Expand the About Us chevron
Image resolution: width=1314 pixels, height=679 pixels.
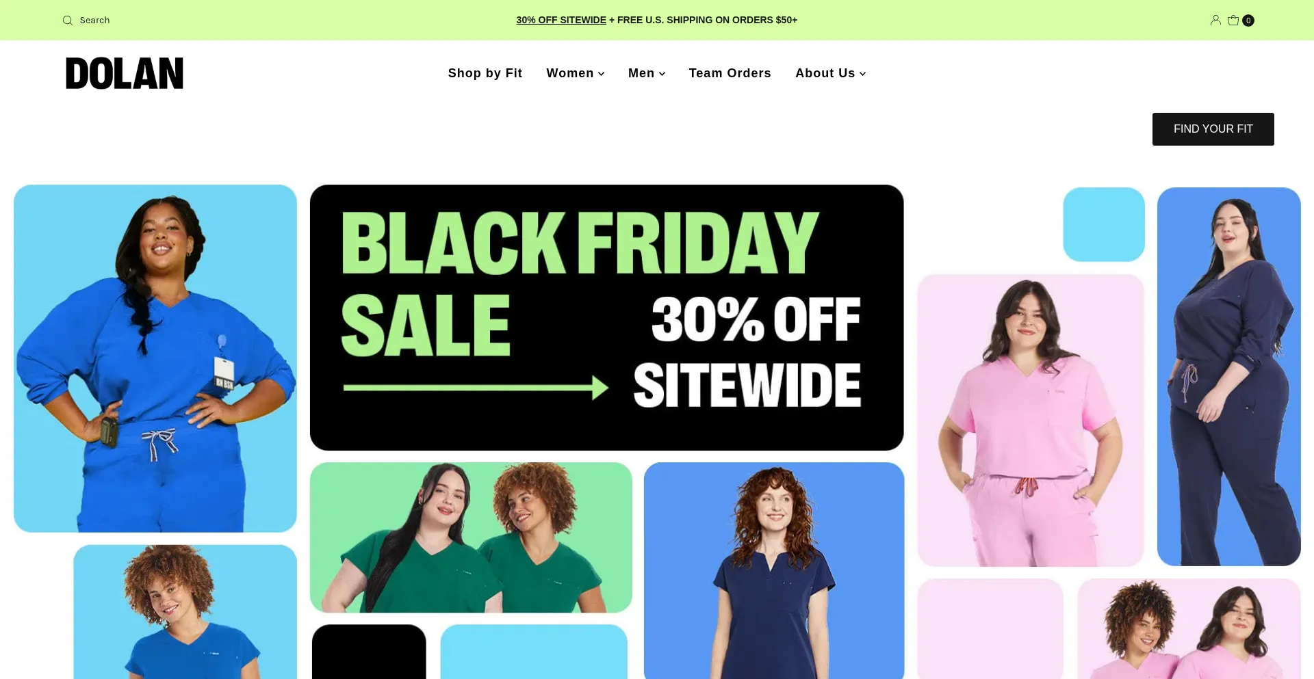862,74
